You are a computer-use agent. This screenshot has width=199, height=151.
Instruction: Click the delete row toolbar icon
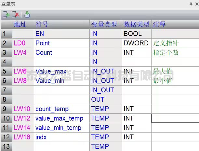point(15,15)
